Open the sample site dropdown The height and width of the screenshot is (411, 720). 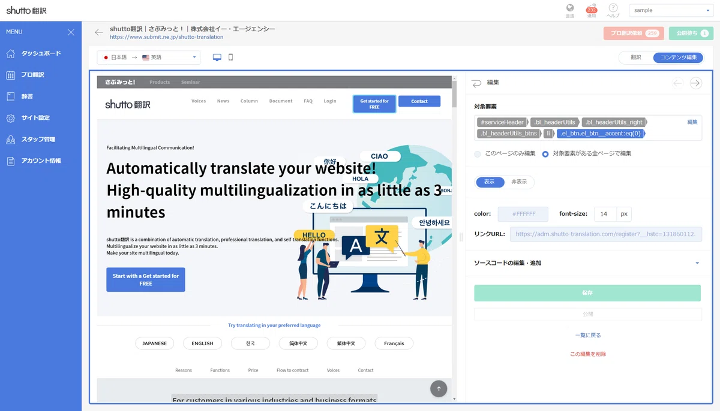click(x=671, y=10)
